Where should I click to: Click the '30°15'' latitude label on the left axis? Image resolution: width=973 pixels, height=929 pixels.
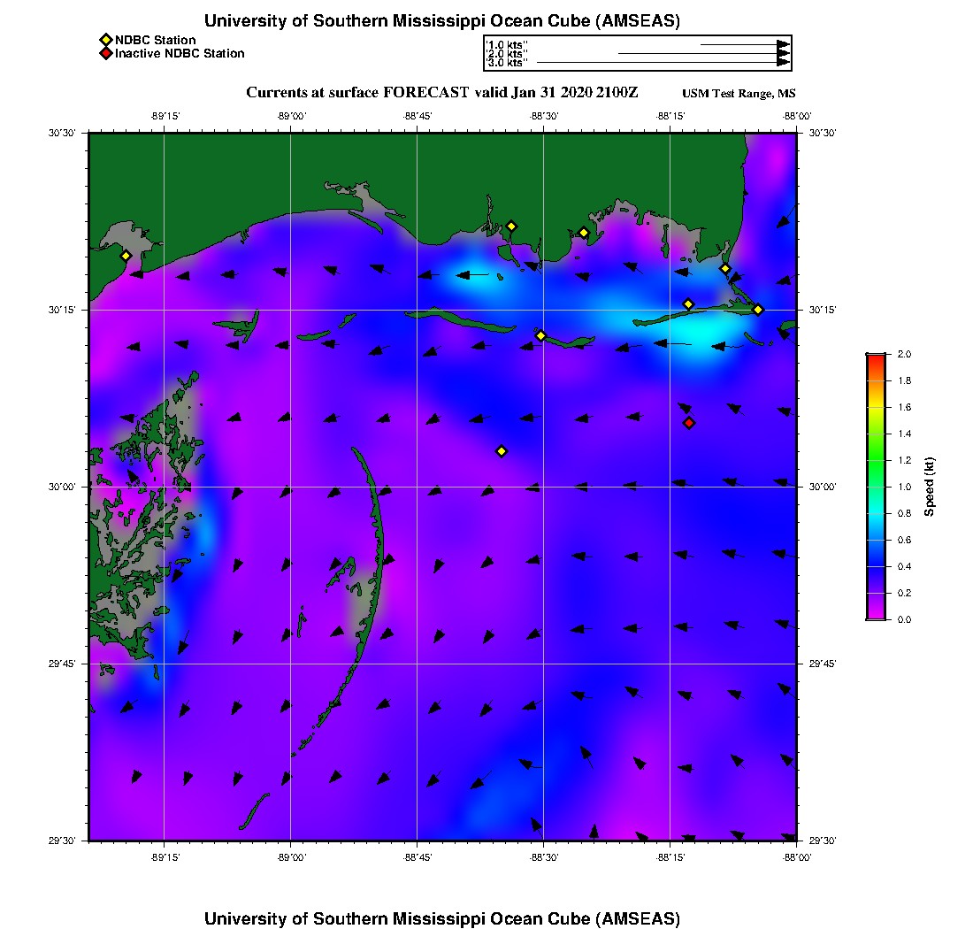[62, 311]
